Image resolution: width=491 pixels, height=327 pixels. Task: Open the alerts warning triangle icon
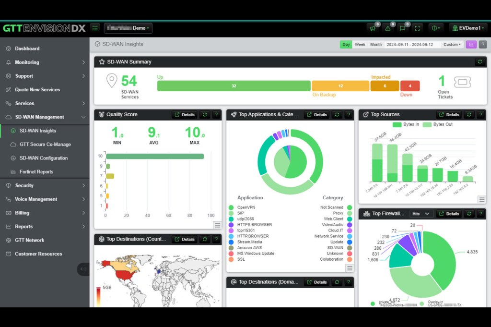(387, 28)
